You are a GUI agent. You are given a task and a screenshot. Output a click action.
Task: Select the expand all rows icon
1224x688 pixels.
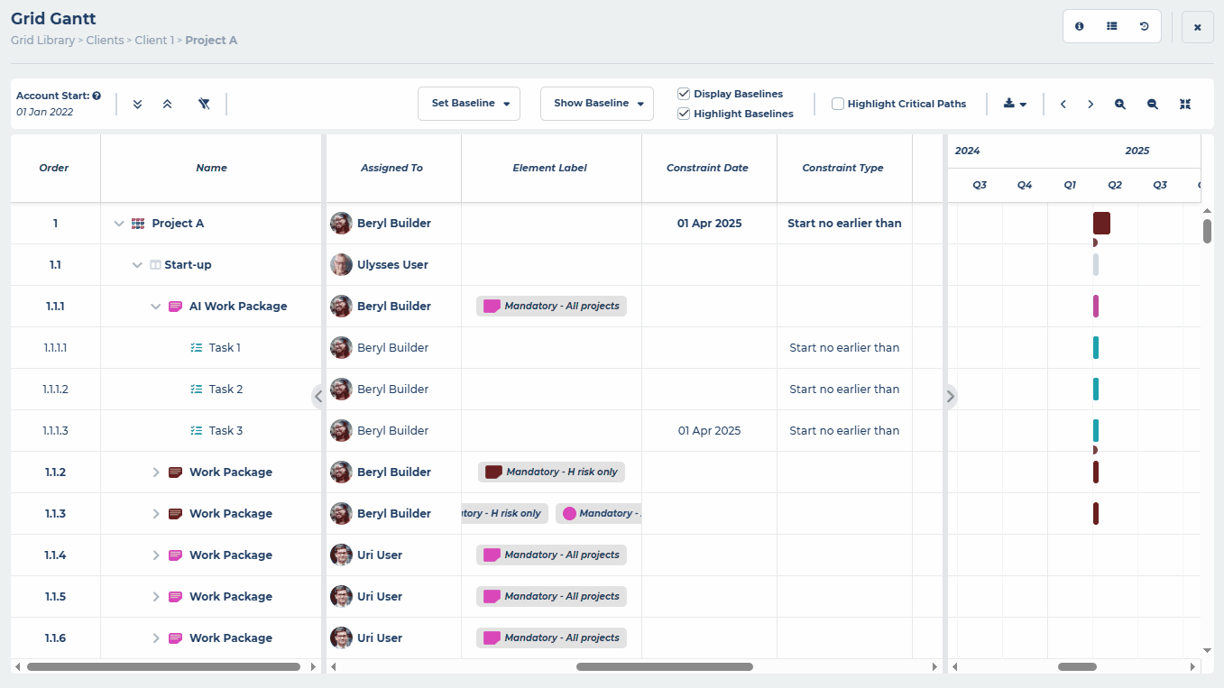click(x=137, y=104)
